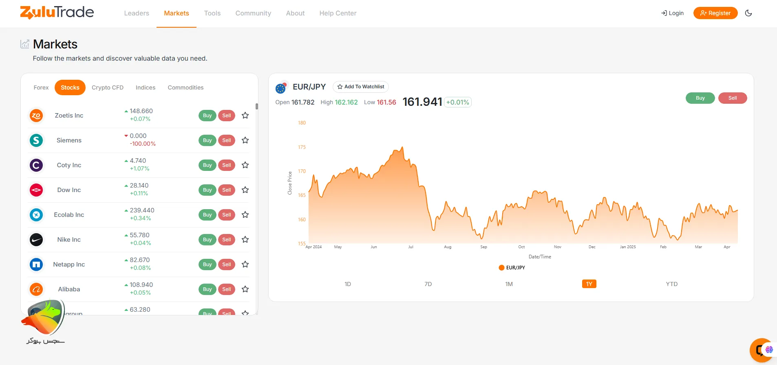Click the Dow Inc logo icon
The width and height of the screenshot is (777, 365).
click(36, 190)
